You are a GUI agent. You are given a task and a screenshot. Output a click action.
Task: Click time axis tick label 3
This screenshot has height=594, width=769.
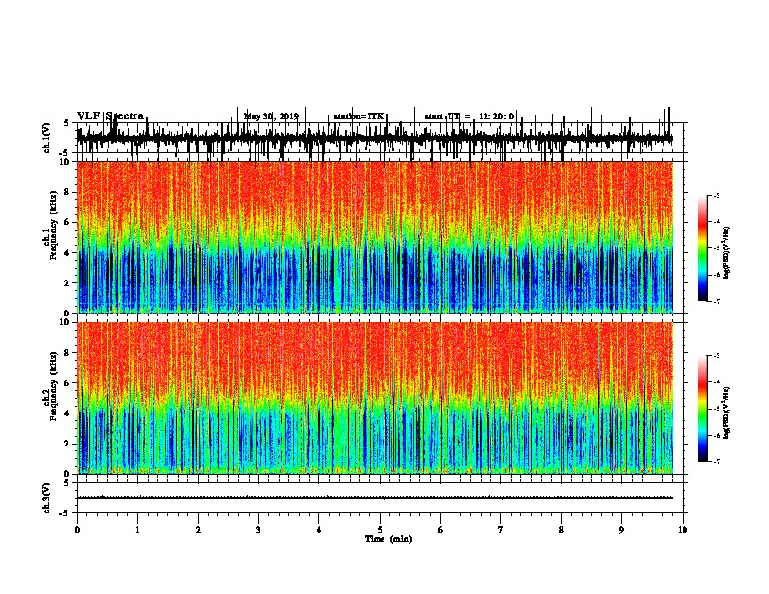pos(258,530)
